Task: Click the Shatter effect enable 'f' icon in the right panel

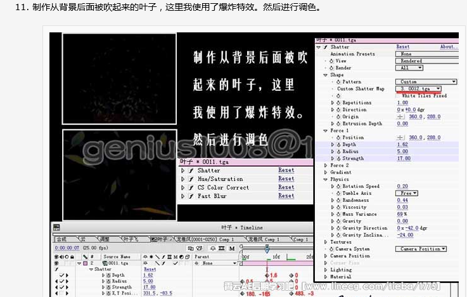Action: click(x=325, y=47)
